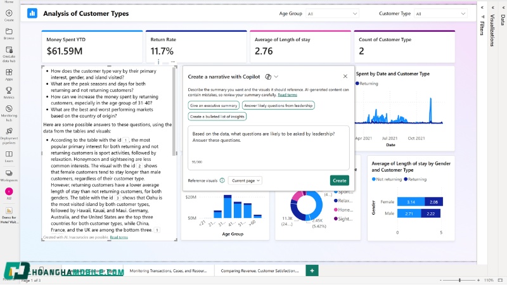
Task: Click the Copilot icon in the narrative dialog
Action: [x=269, y=76]
